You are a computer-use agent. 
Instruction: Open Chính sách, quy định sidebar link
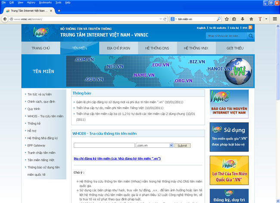point(41,102)
